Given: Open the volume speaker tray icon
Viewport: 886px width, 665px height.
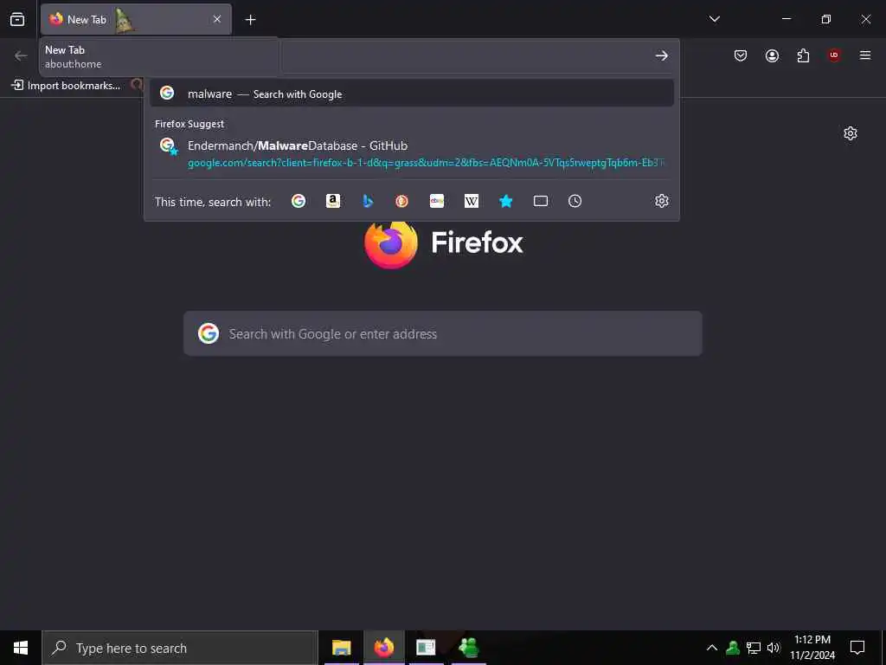Looking at the screenshot, I should coord(774,648).
